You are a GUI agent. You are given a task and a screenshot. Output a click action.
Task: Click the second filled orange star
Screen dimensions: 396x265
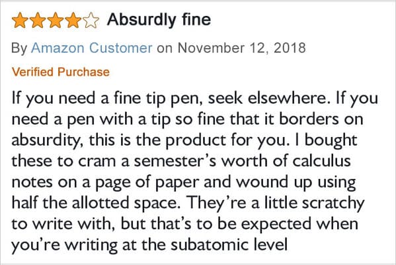38,21
